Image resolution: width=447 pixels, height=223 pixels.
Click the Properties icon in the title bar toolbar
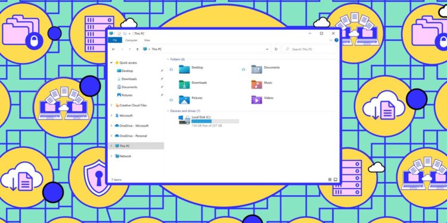tap(119, 33)
